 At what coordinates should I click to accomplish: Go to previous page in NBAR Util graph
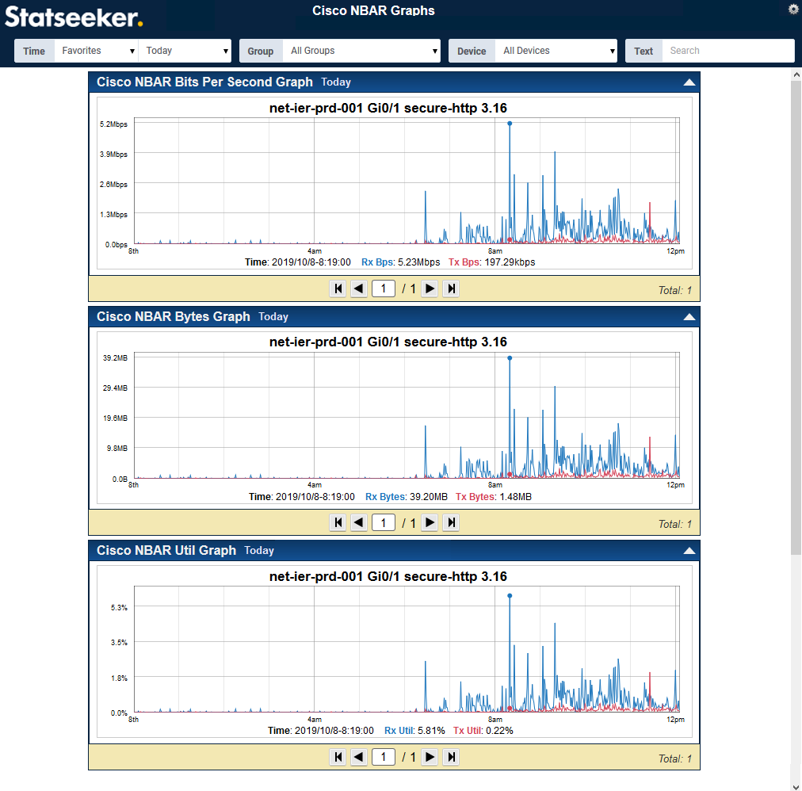point(359,757)
